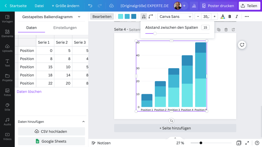Click the Daten löschen link
Image resolution: width=262 pixels, height=147 pixels.
tap(29, 92)
